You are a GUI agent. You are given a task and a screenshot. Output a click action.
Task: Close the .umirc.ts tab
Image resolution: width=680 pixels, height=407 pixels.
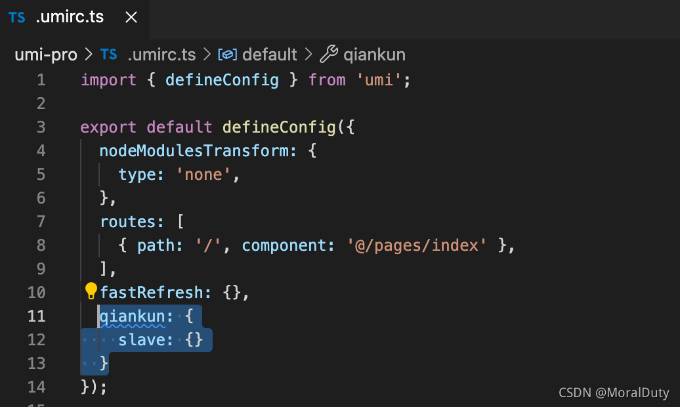coord(131,17)
